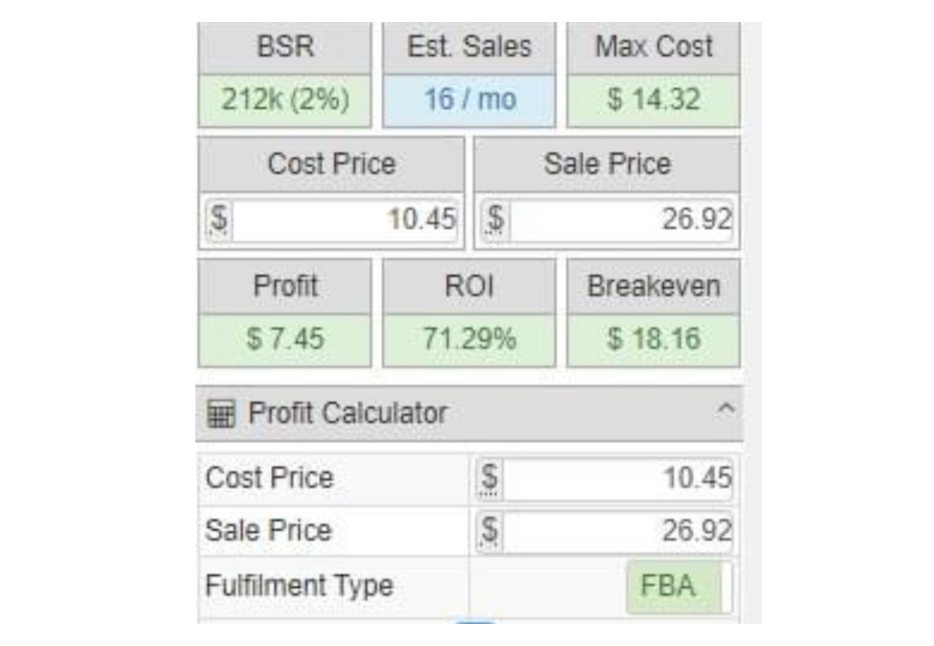Click the Profit Calculator header title
The image size is (934, 646).
point(347,414)
